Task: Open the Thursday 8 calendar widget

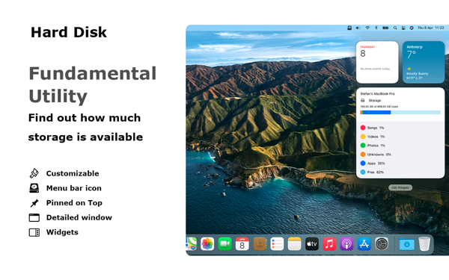Action: click(x=377, y=62)
